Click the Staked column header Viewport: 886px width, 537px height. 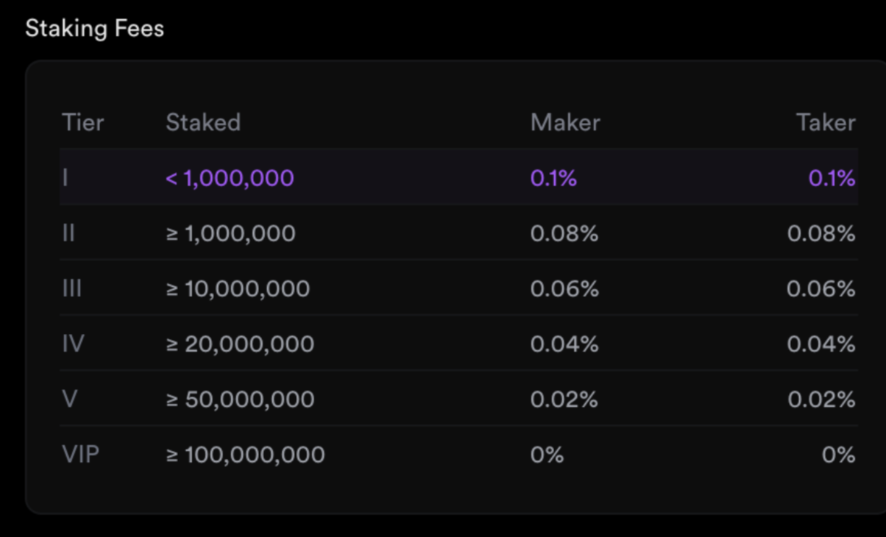tap(203, 122)
